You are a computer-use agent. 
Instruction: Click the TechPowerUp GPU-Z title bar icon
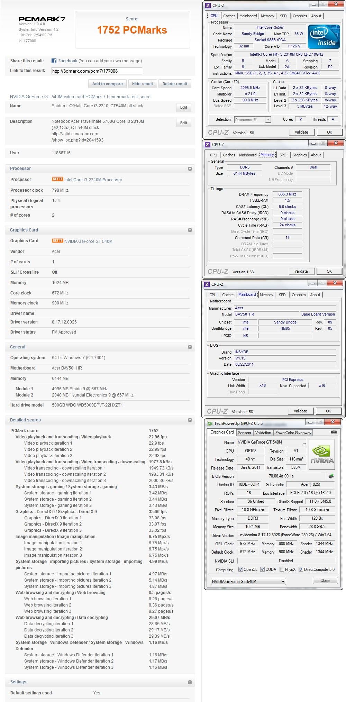tap(210, 423)
